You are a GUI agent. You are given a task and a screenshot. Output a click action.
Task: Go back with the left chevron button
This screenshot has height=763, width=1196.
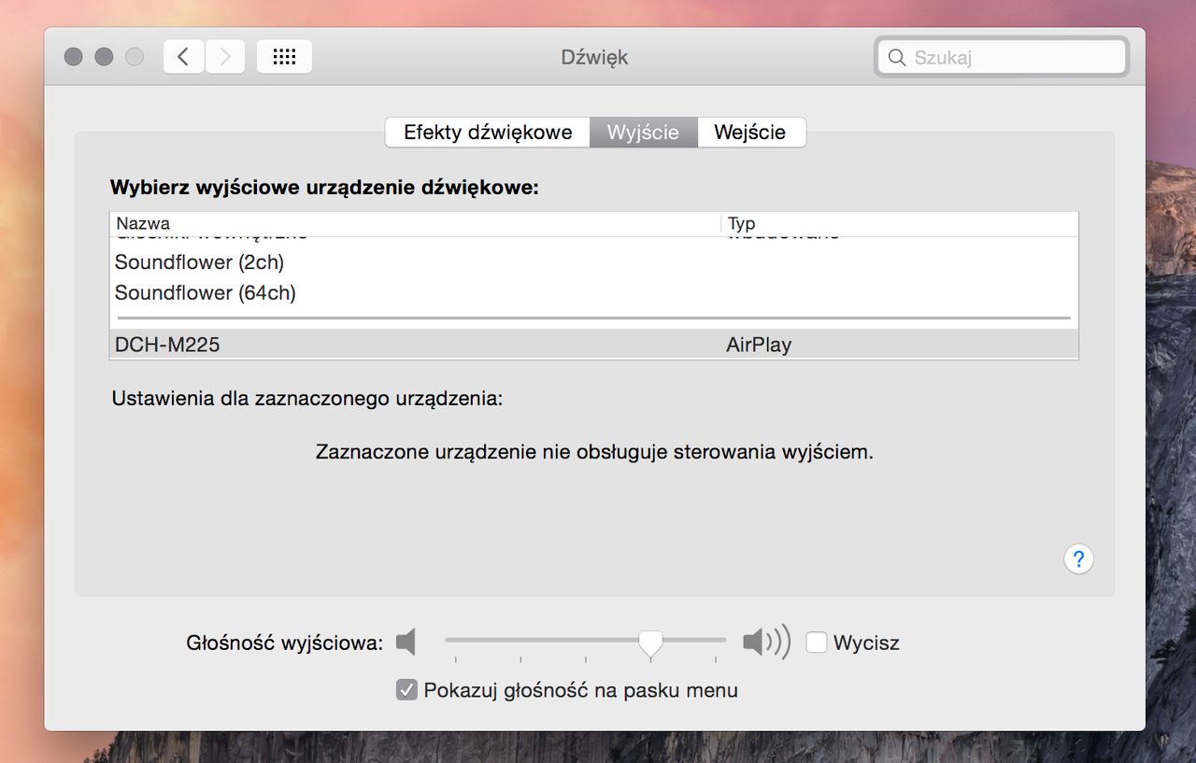(184, 57)
